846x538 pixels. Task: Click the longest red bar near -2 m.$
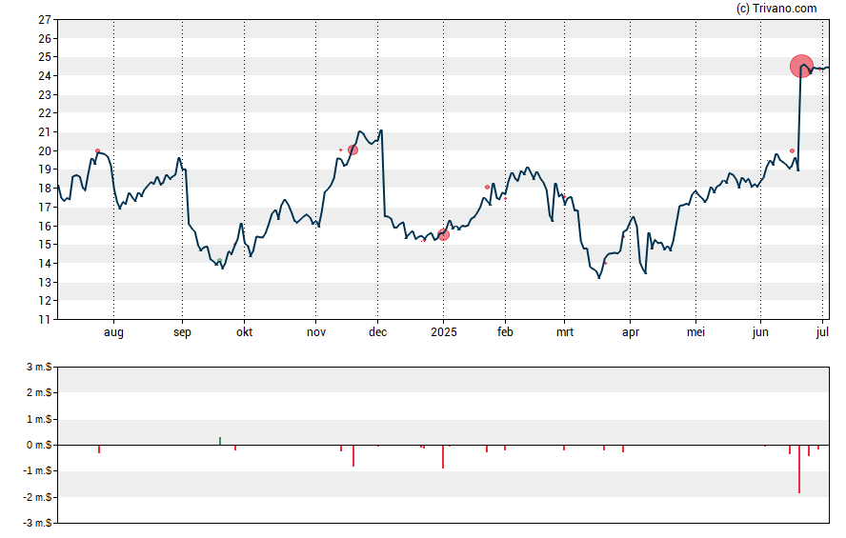pos(799,469)
